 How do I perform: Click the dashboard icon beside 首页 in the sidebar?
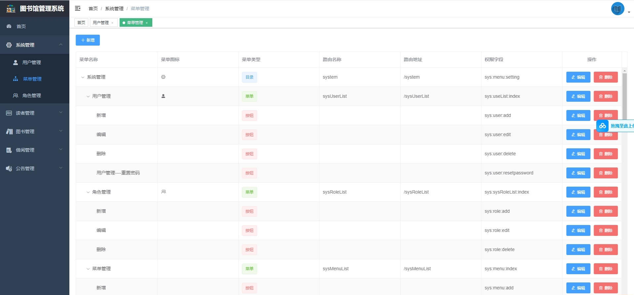point(9,26)
